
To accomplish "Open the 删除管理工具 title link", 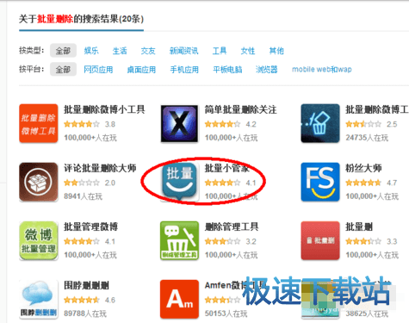I will click(232, 227).
